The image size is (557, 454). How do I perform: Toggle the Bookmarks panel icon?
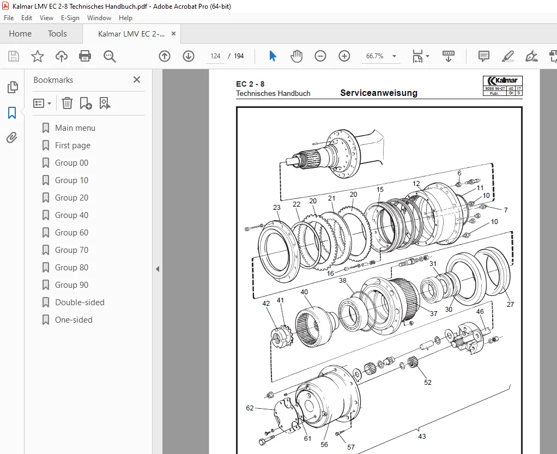12,113
